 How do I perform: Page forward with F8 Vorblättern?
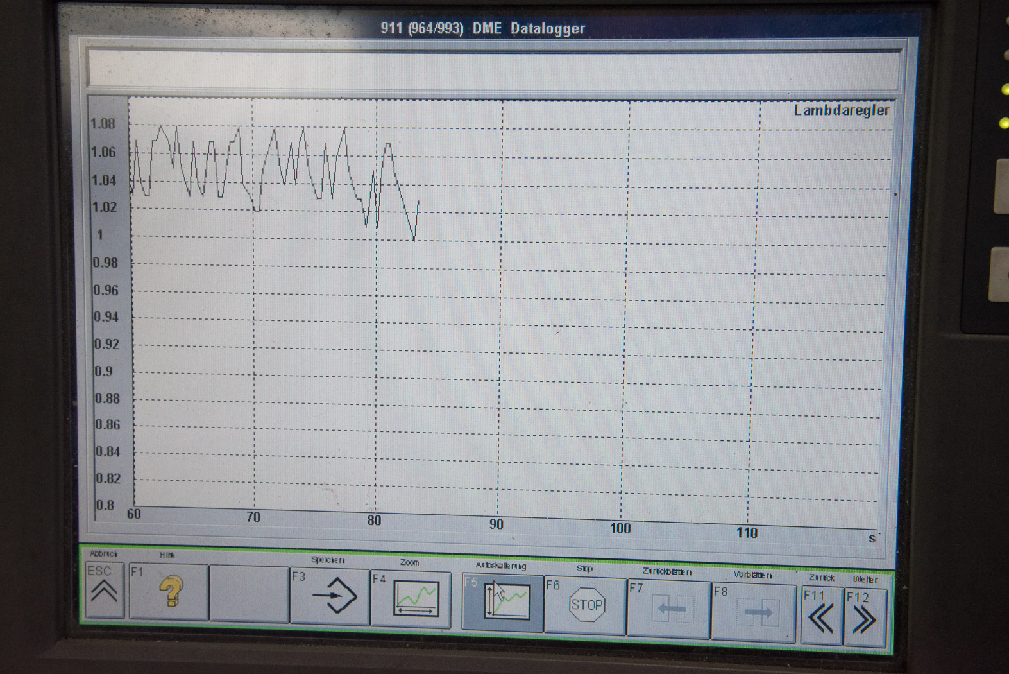[x=754, y=612]
